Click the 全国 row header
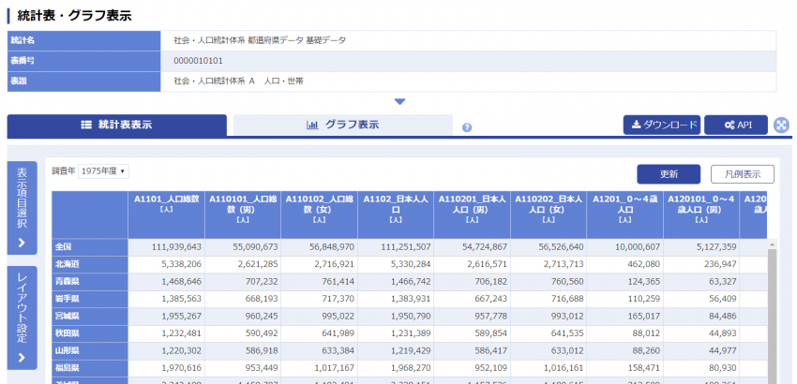Image resolution: width=797 pixels, height=384 pixels. (x=90, y=247)
